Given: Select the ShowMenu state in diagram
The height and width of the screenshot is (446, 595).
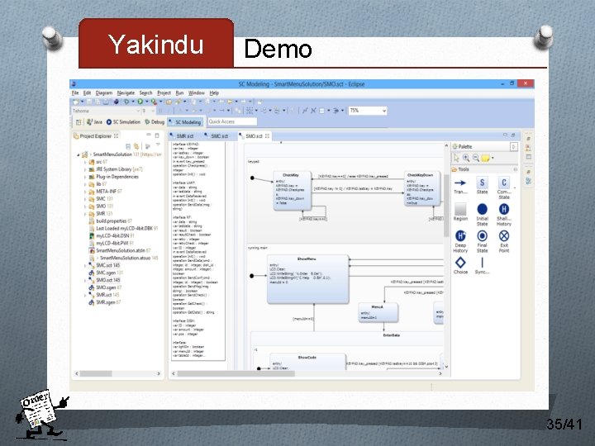Looking at the screenshot, I should tap(307, 280).
